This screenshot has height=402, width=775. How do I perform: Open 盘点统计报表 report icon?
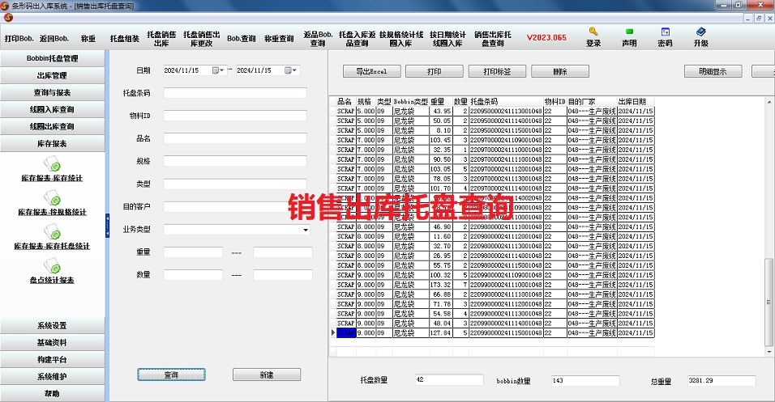[52, 268]
